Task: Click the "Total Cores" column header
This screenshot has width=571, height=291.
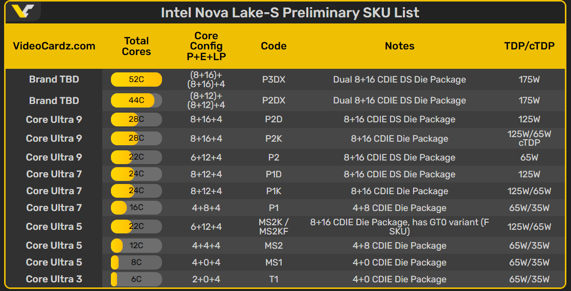Action: click(x=136, y=46)
